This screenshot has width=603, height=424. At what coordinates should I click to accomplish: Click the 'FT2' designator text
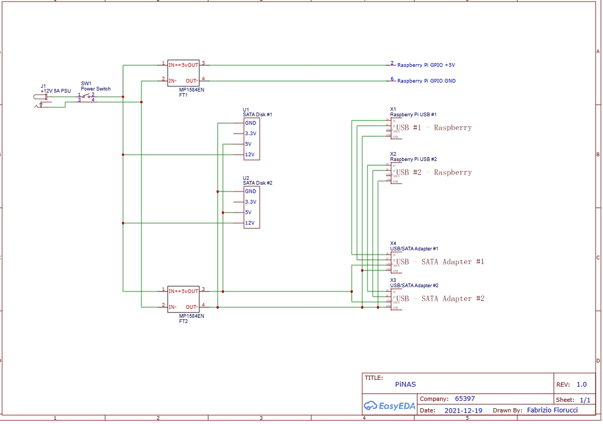[183, 321]
